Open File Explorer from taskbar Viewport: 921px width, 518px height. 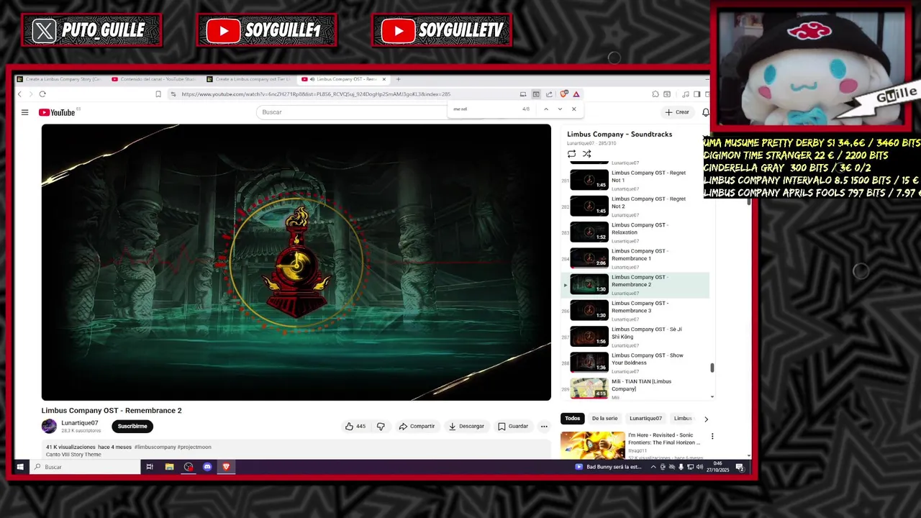[169, 467]
